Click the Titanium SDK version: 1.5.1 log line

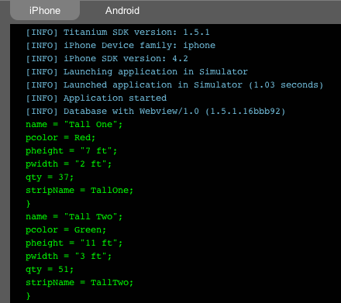coord(118,33)
